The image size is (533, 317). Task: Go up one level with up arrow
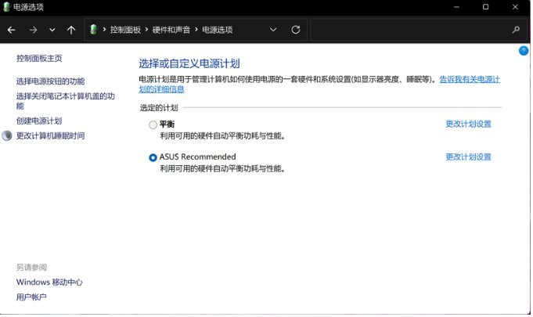click(x=71, y=30)
